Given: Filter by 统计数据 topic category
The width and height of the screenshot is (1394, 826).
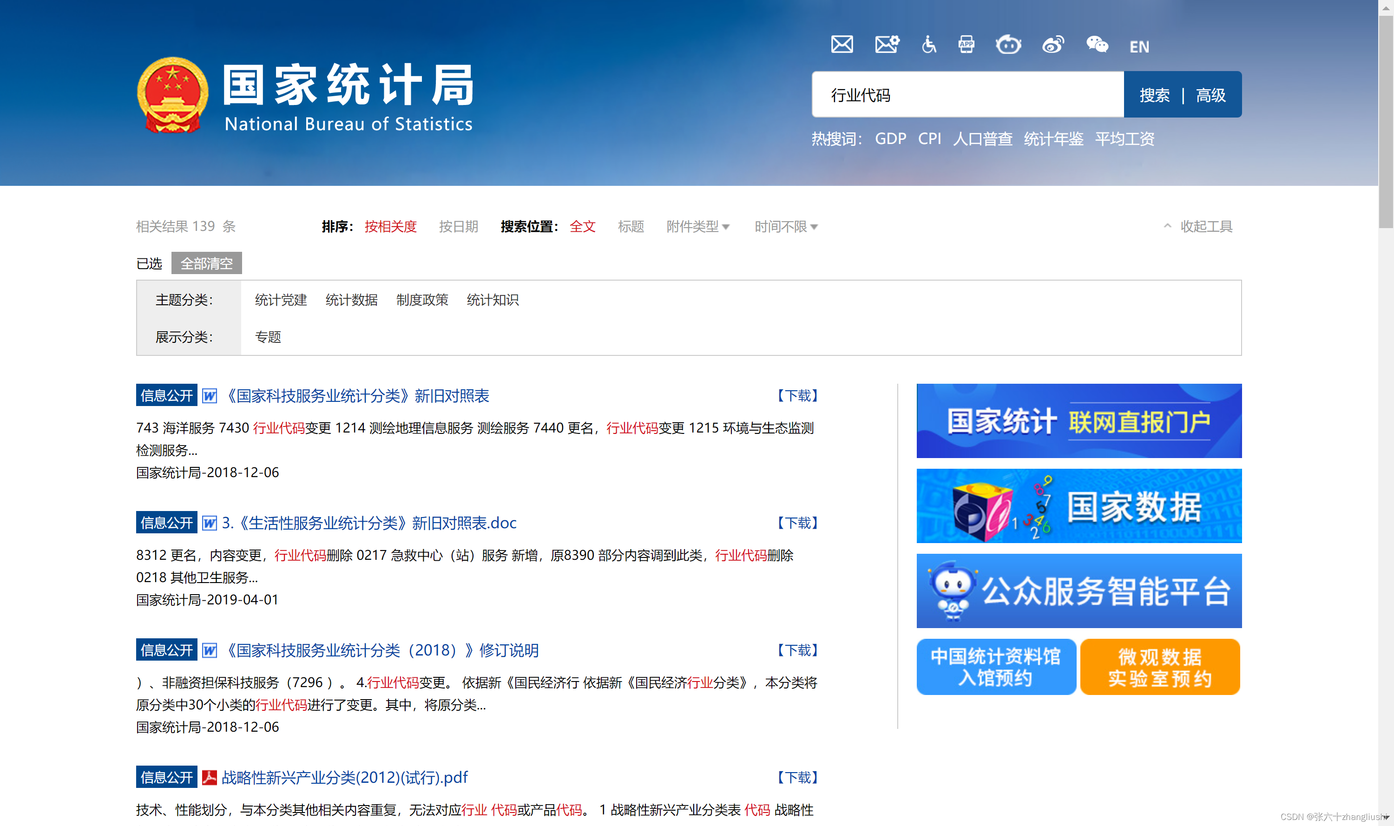Looking at the screenshot, I should pyautogui.click(x=351, y=300).
